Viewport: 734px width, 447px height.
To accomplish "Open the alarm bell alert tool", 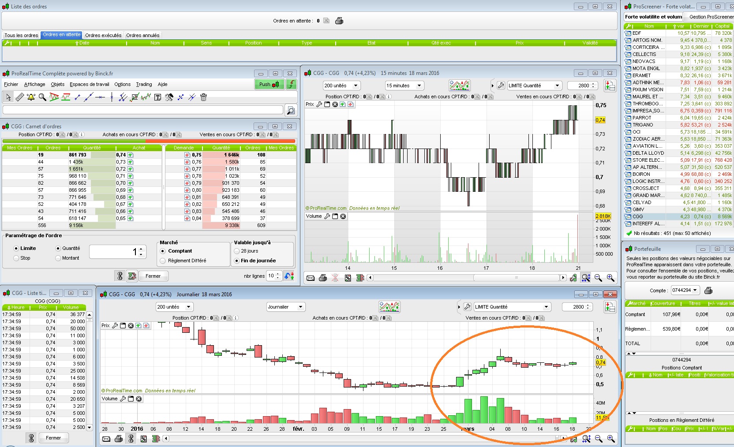I will (31, 97).
